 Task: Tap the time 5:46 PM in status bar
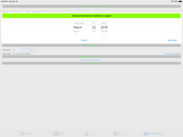[x=4, y=1]
